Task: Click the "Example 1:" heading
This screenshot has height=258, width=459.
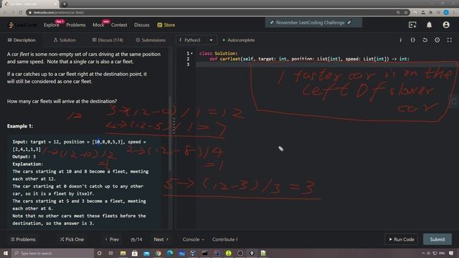Action: click(20, 126)
